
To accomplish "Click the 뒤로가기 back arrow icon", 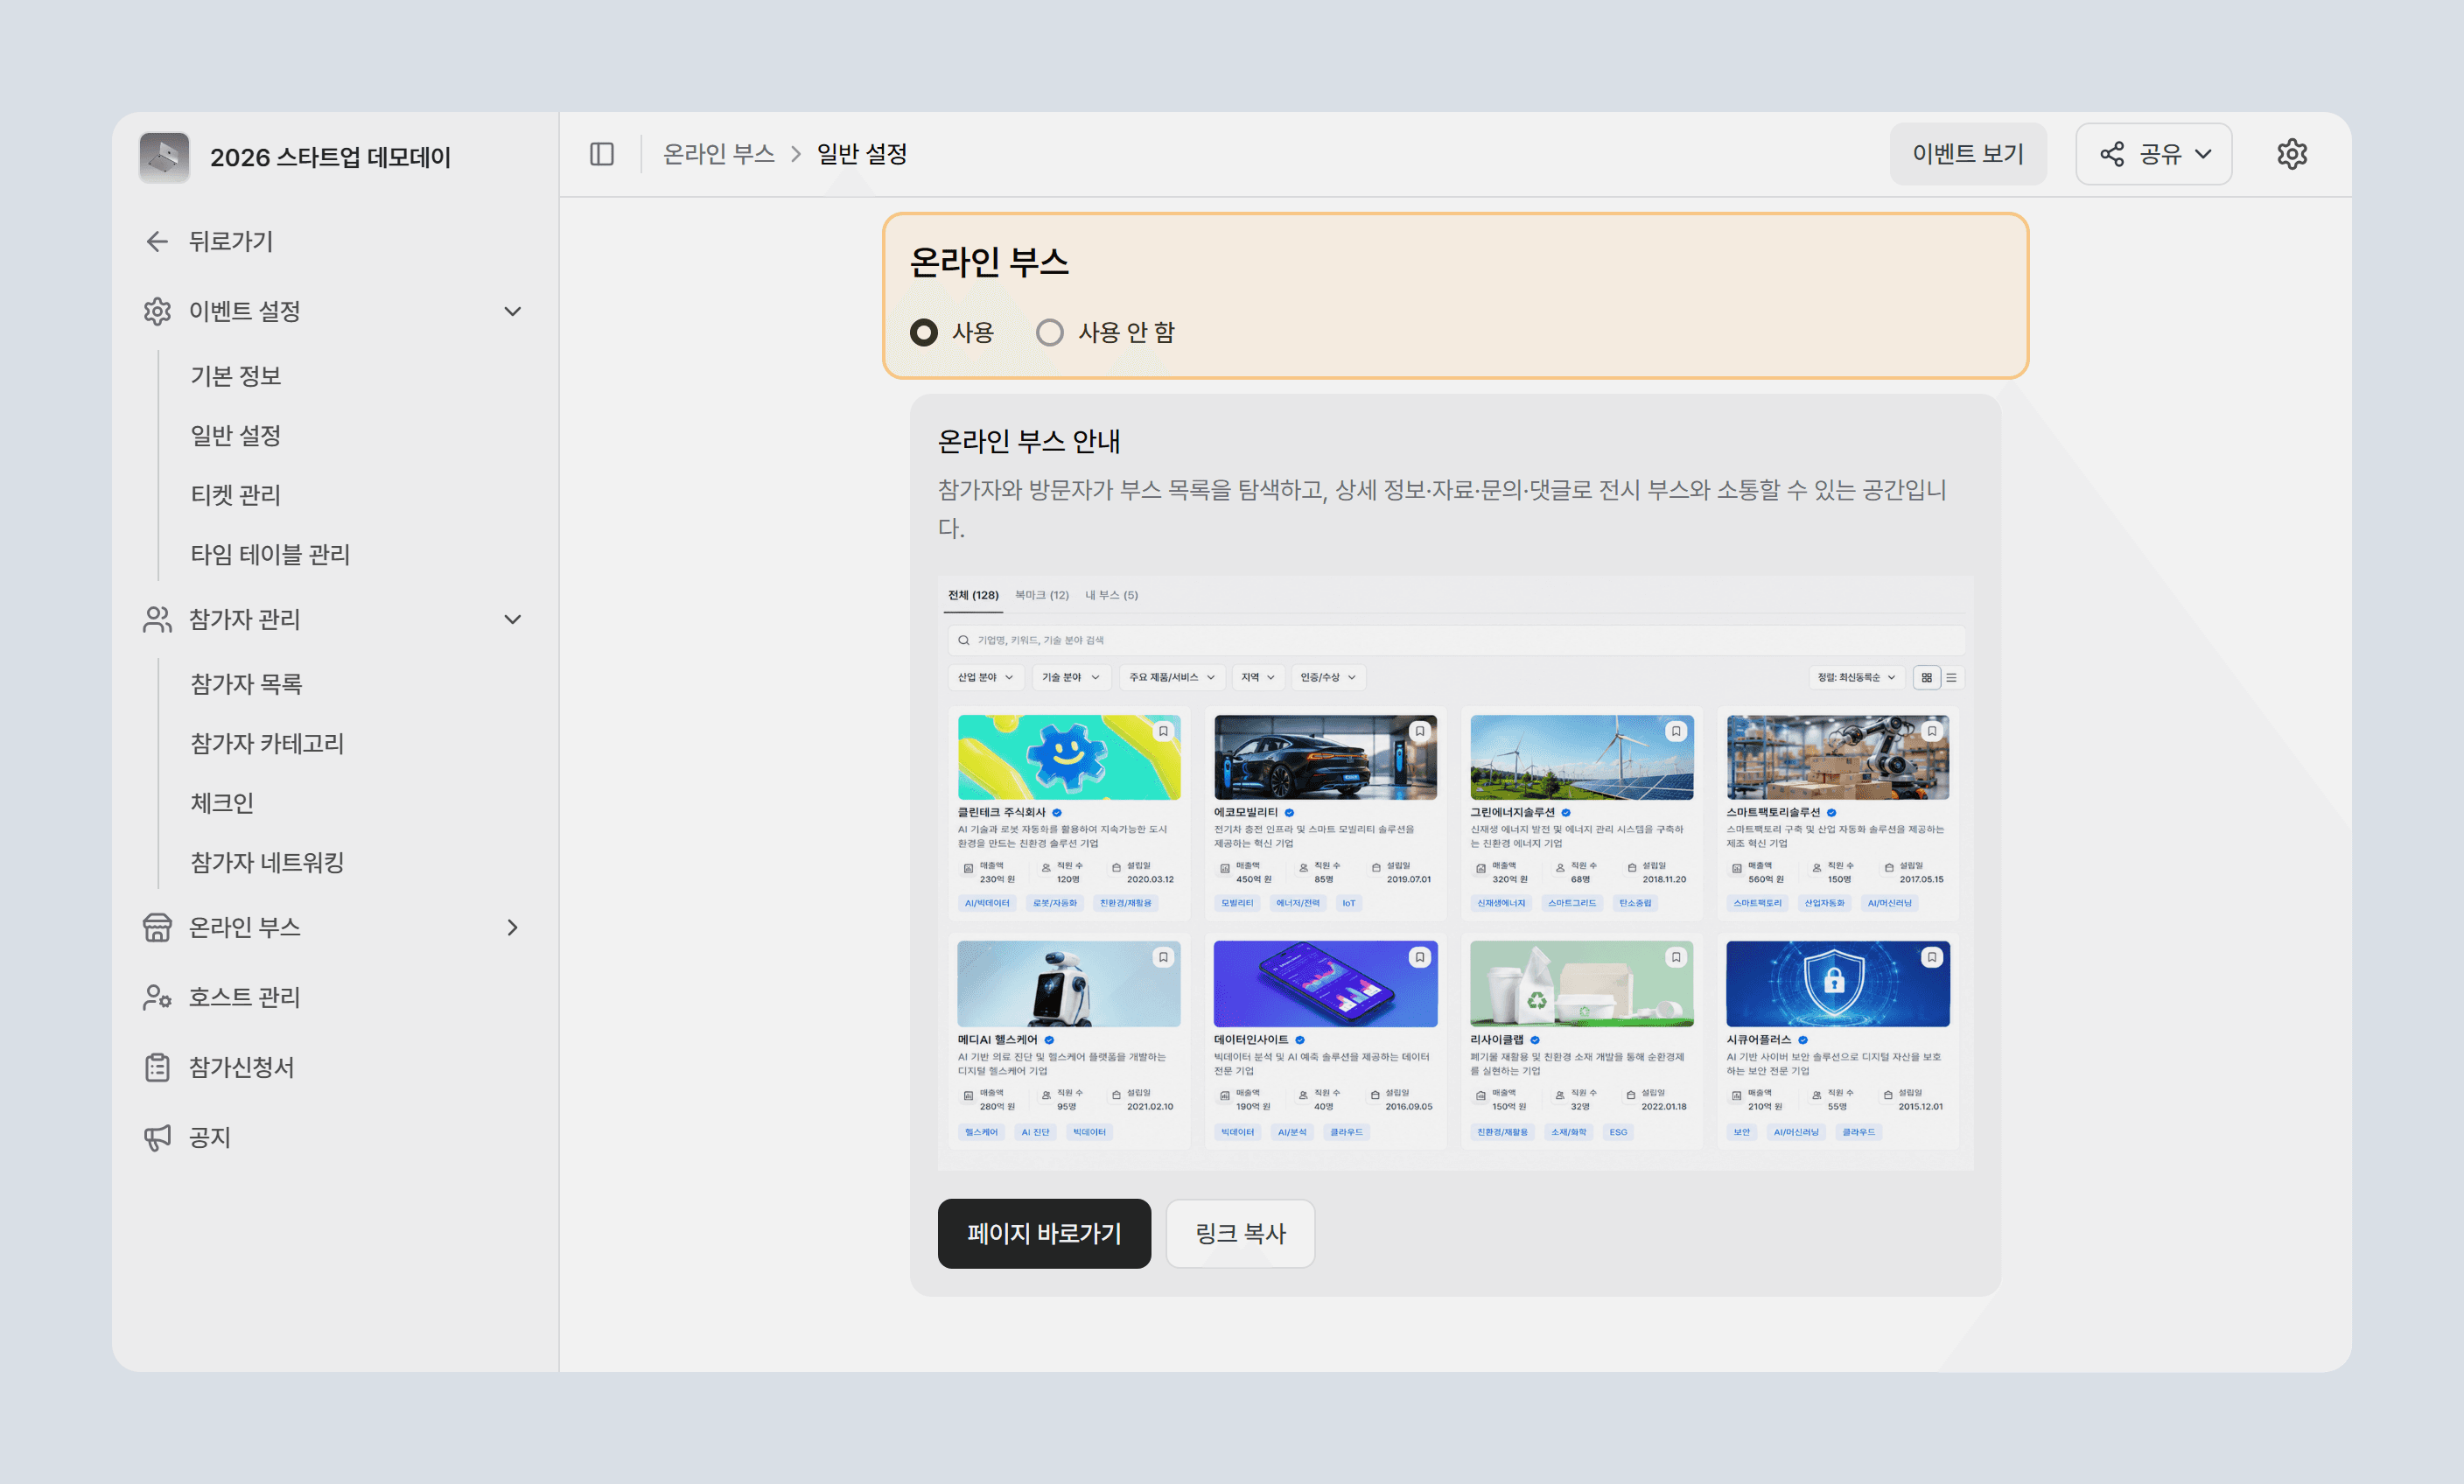I will (157, 241).
